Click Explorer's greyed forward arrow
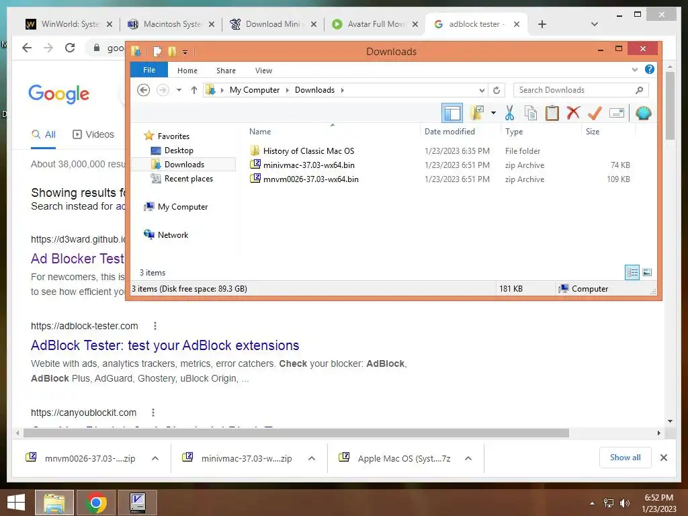The width and height of the screenshot is (688, 516). (163, 90)
